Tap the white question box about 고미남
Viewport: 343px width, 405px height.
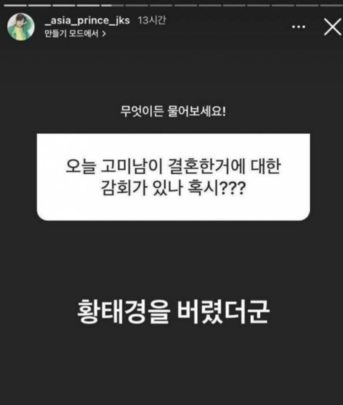[x=174, y=177]
